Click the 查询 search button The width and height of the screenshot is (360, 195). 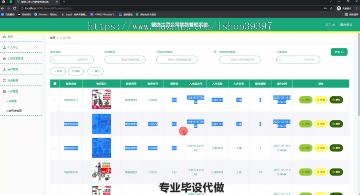tap(339, 52)
